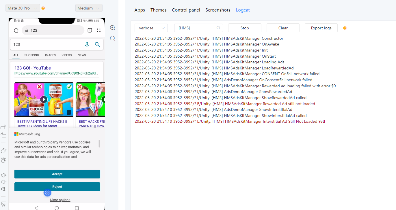Open the Control panel tab

coord(186,10)
